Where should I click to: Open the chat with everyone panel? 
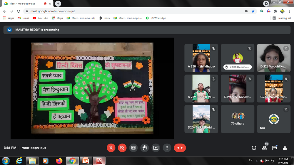coord(275,148)
